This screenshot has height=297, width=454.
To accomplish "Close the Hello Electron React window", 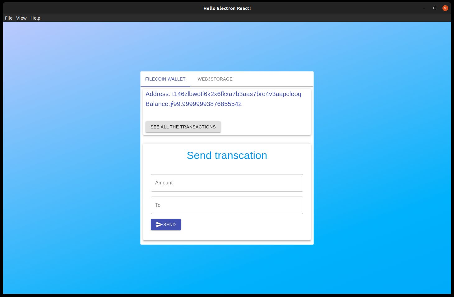I will point(445,8).
